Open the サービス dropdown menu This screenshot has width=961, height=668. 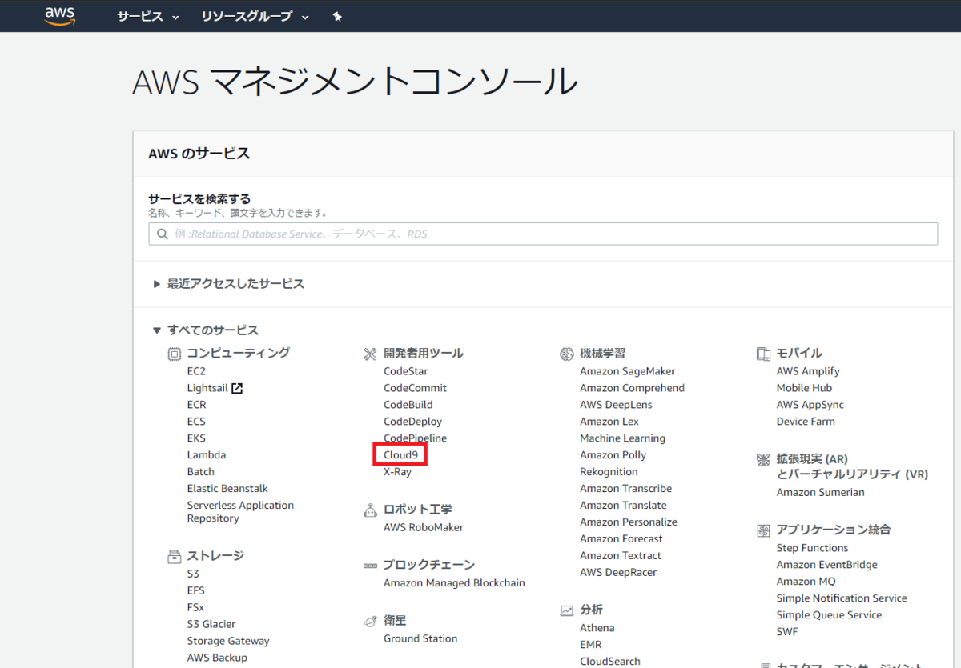(x=148, y=17)
